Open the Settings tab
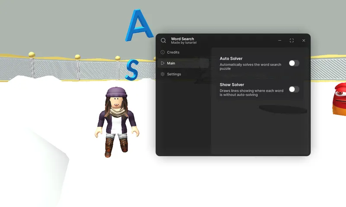The height and width of the screenshot is (207, 346). pyautogui.click(x=182, y=74)
